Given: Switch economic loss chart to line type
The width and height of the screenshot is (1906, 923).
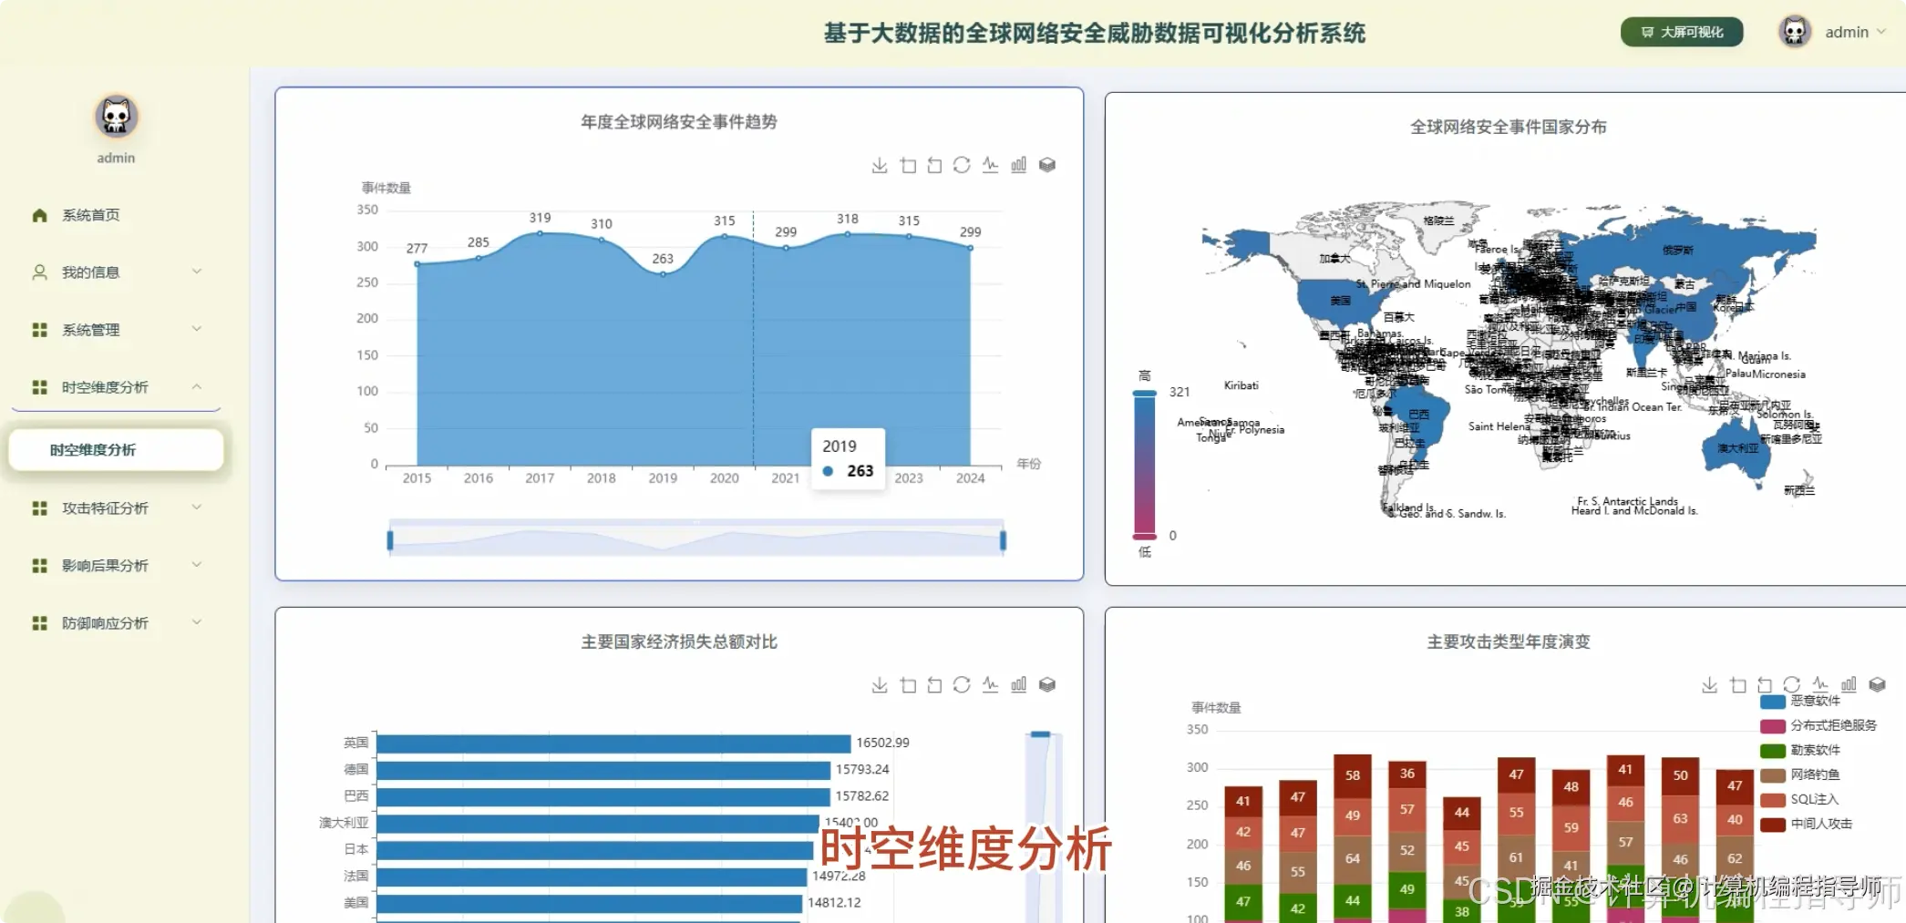Looking at the screenshot, I should click(x=991, y=684).
